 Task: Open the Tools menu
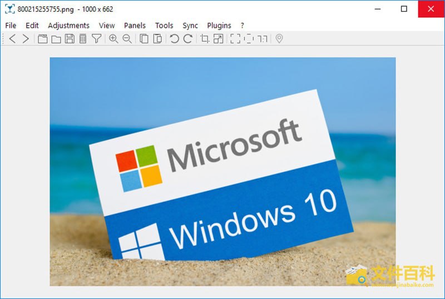pos(164,26)
